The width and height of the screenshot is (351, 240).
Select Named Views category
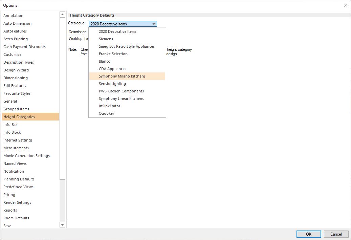tap(30, 163)
